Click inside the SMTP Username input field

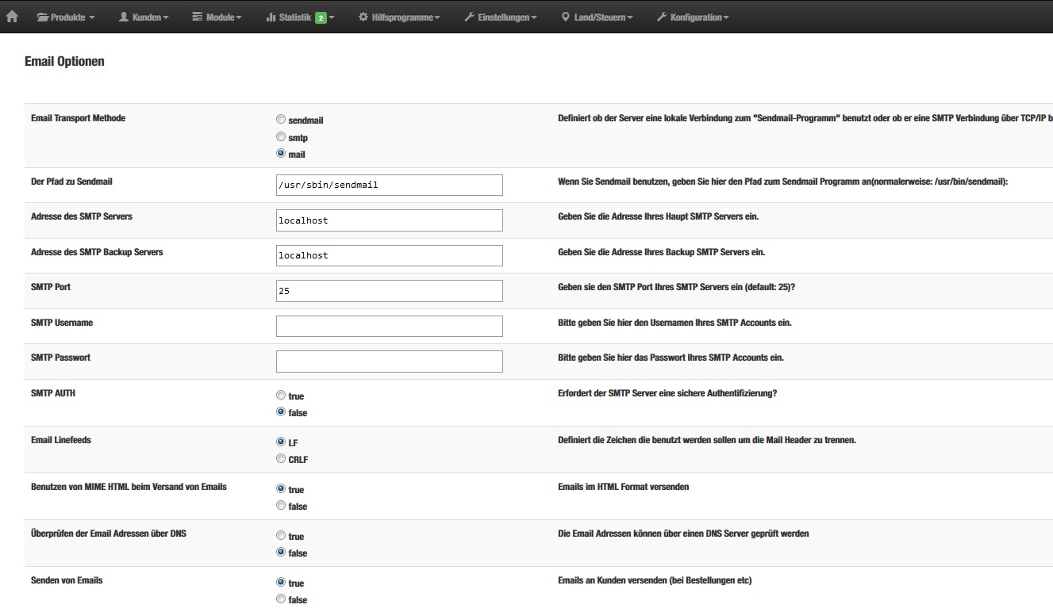(x=389, y=326)
